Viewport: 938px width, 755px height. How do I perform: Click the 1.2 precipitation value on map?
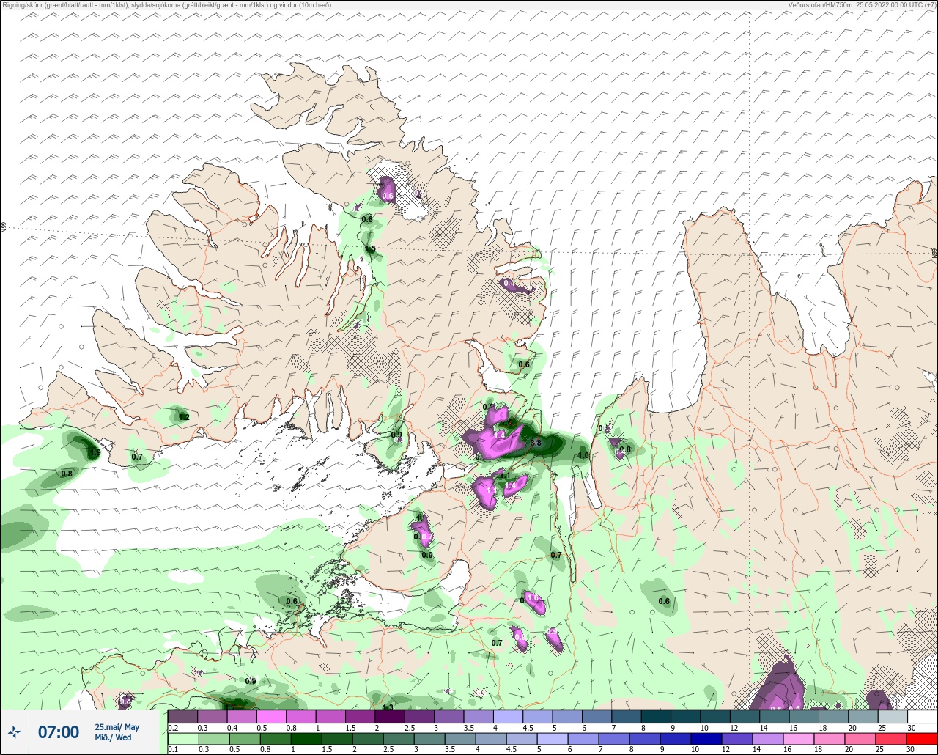point(184,417)
